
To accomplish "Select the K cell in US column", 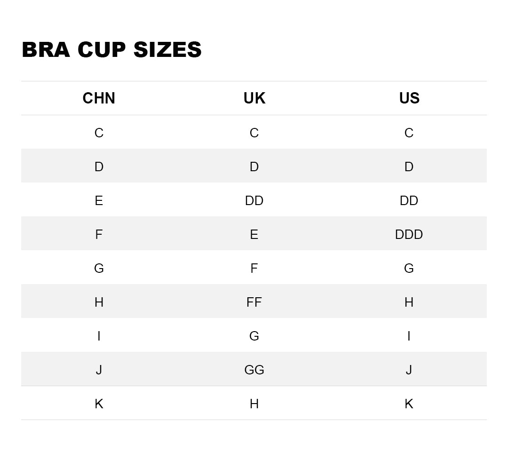I will point(409,404).
